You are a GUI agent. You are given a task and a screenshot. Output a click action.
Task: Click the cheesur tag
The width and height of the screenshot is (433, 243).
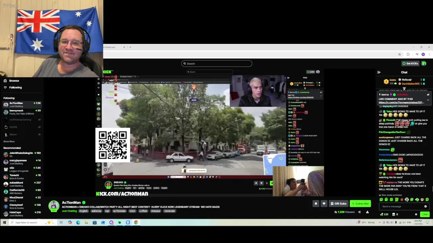[x=156, y=211]
